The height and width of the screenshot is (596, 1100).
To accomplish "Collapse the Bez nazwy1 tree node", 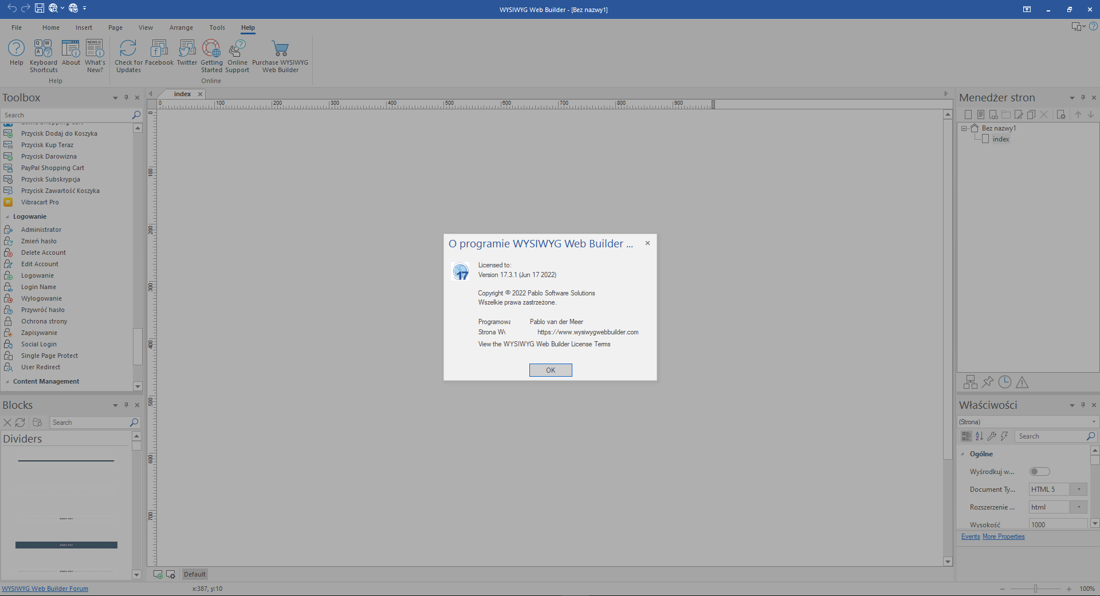I will pyautogui.click(x=964, y=128).
